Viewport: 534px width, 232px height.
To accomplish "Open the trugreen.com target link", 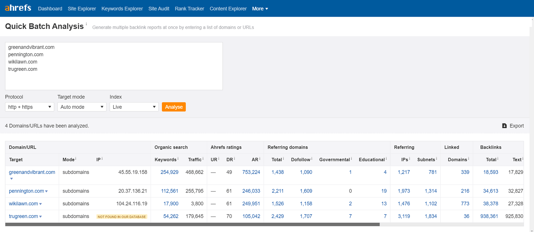I will (23, 216).
